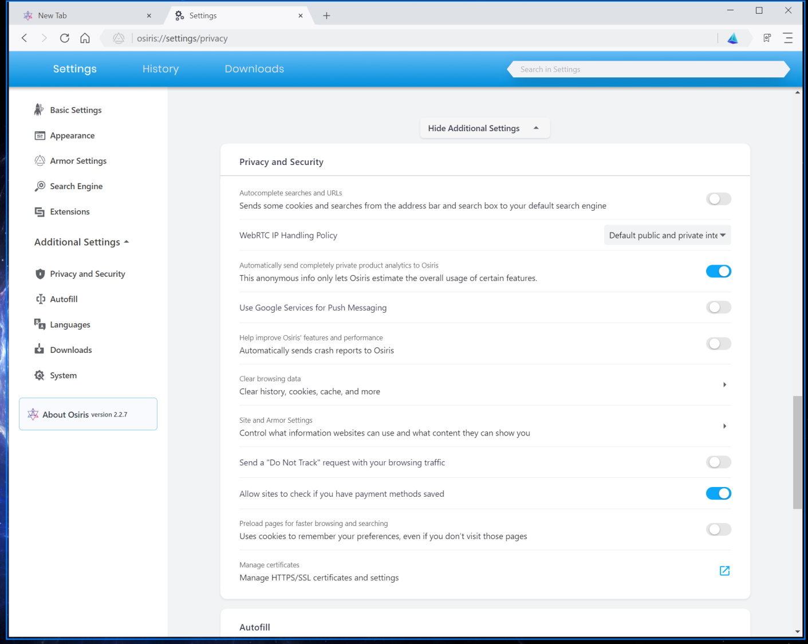Open About Osiris version 2.2.7
The image size is (808, 644).
tap(88, 414)
